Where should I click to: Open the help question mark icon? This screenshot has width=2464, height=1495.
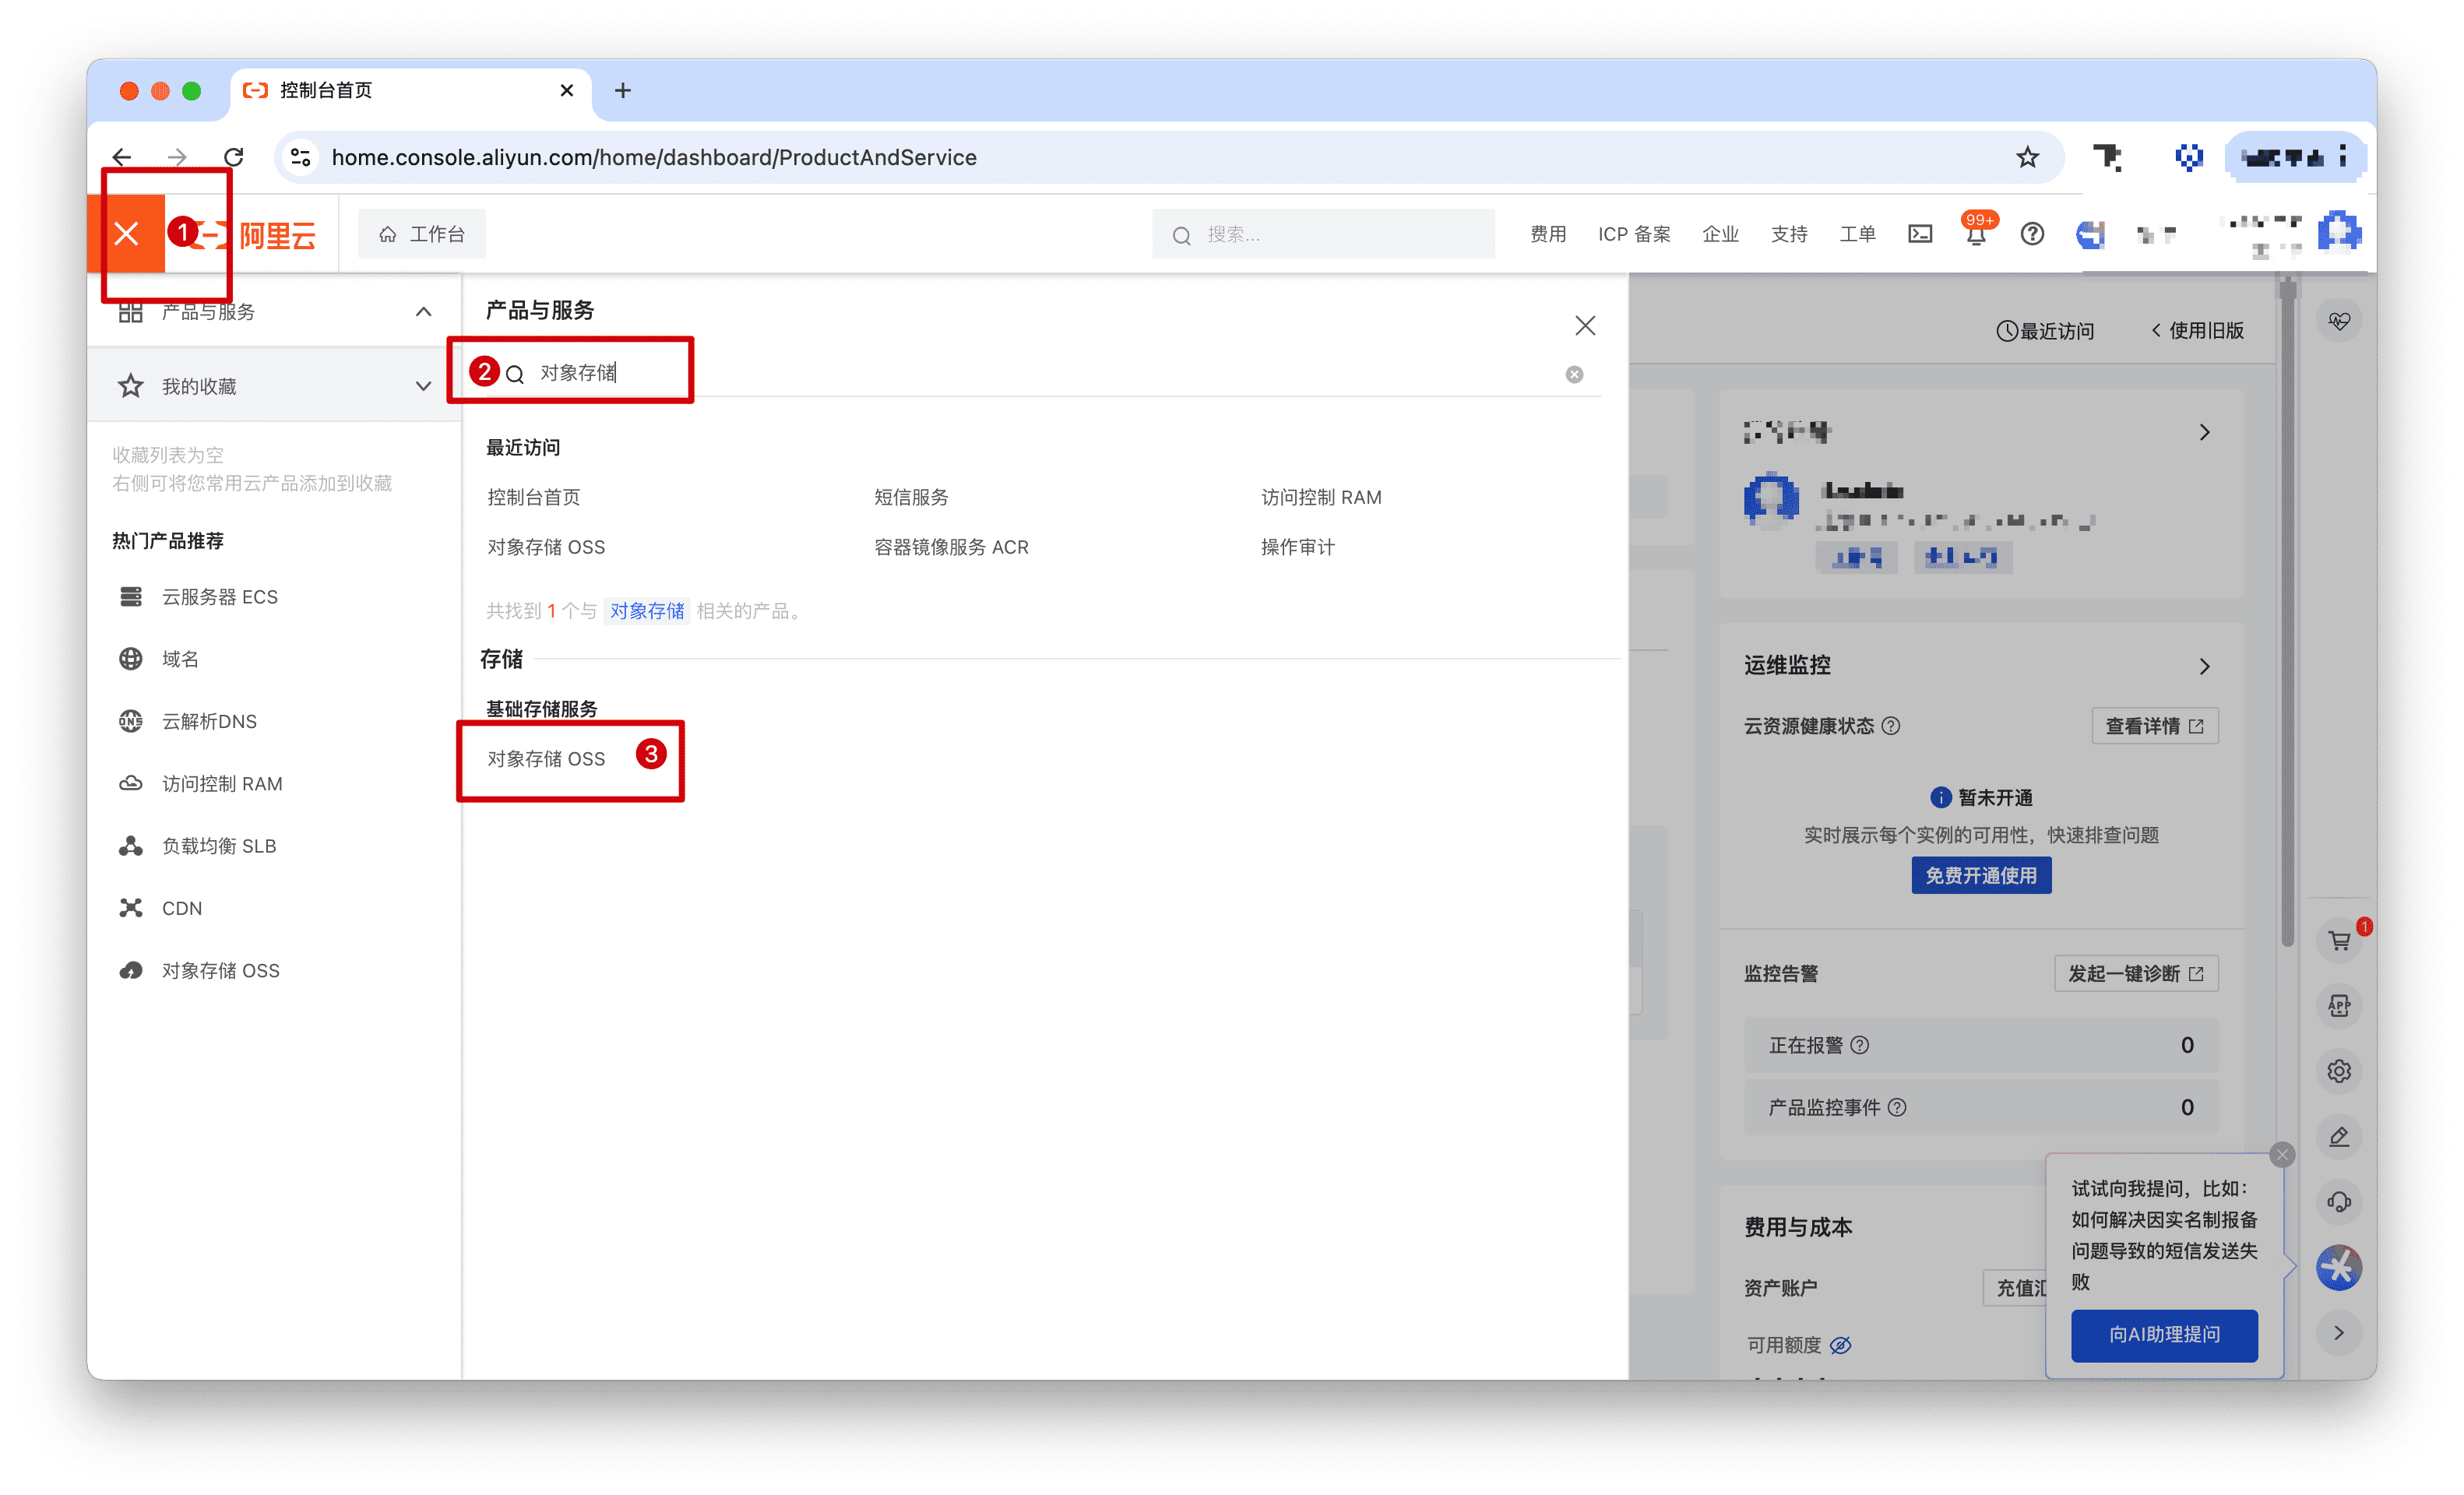2031,234
